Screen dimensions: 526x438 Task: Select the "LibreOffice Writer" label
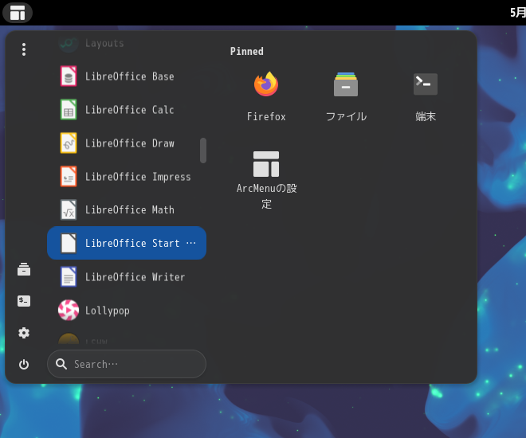pos(135,277)
